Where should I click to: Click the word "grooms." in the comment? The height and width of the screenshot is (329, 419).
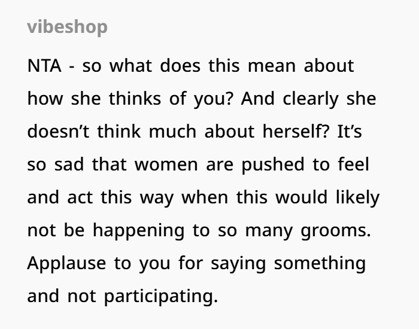(337, 230)
